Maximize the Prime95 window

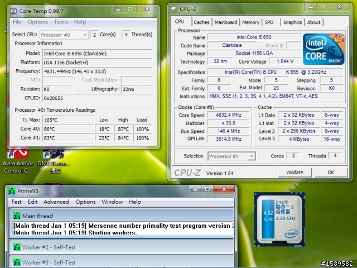(207, 189)
